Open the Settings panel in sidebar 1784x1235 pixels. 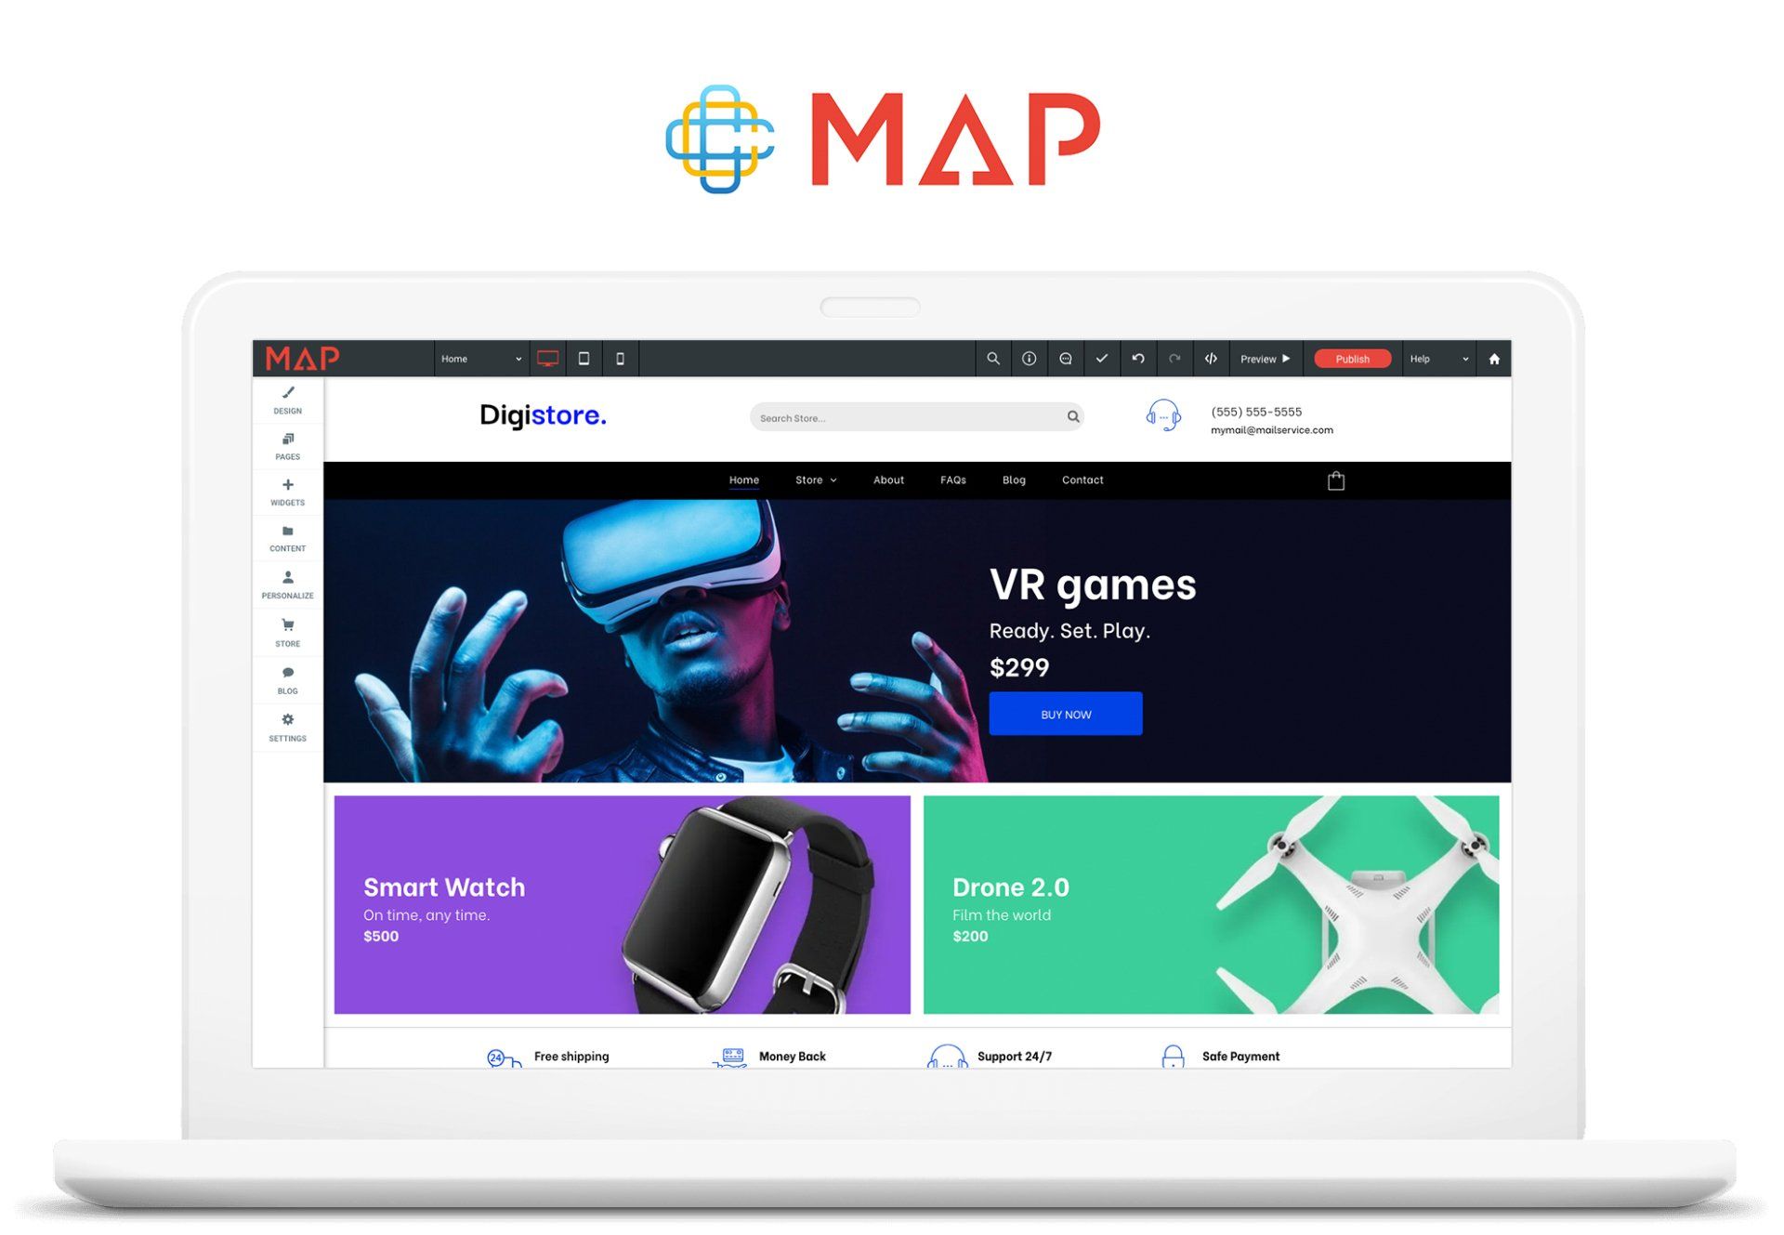click(286, 725)
